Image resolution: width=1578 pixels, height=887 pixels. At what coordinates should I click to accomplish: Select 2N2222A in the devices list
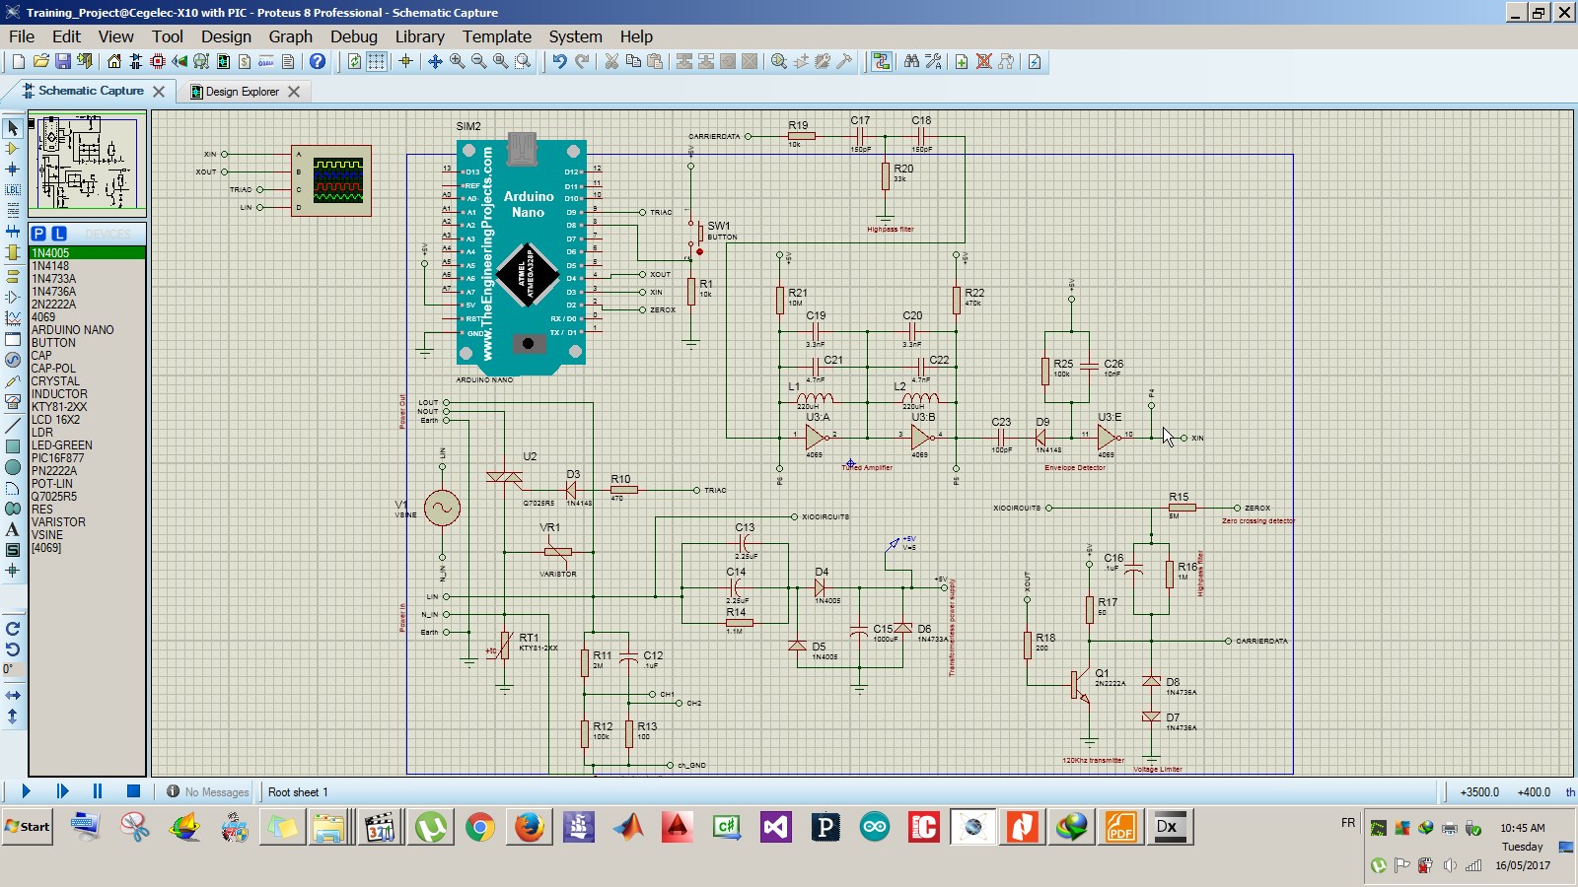[59, 305]
